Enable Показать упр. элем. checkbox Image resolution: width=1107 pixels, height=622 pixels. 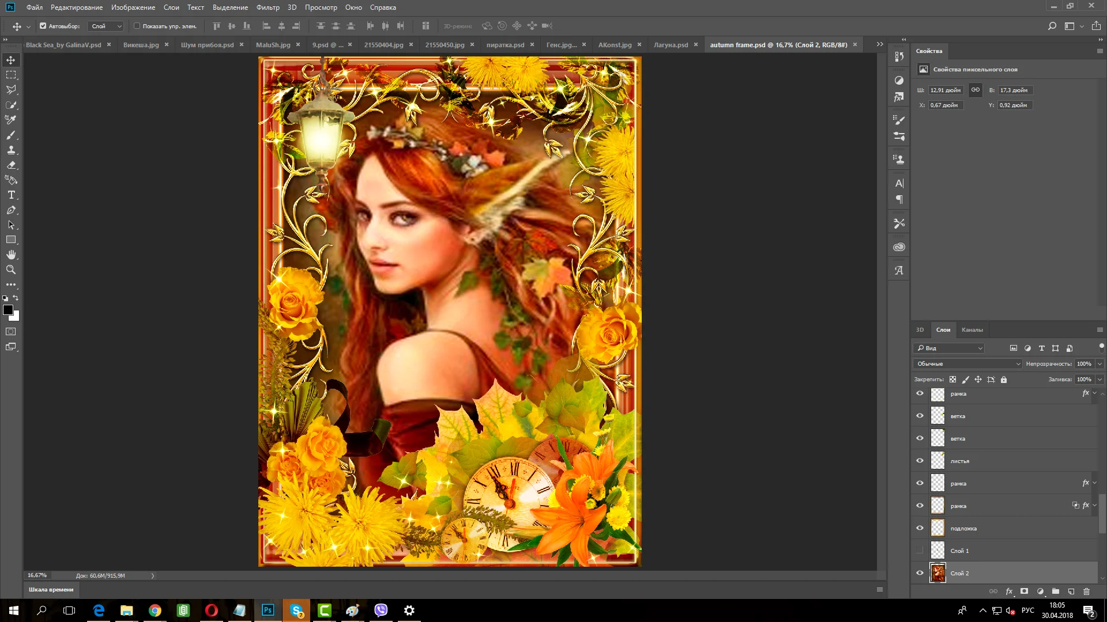pyautogui.click(x=137, y=26)
